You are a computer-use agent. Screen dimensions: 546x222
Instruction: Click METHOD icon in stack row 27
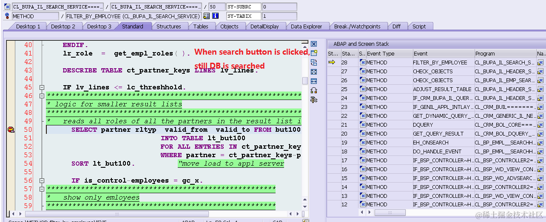point(363,71)
